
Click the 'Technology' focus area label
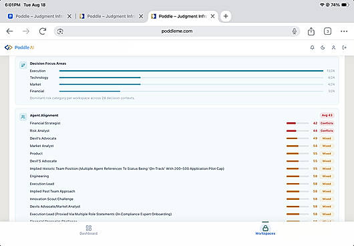(x=39, y=78)
